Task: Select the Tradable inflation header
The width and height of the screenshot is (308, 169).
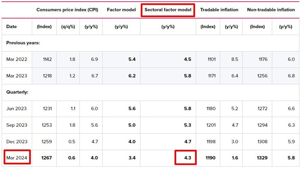Action: click(219, 10)
